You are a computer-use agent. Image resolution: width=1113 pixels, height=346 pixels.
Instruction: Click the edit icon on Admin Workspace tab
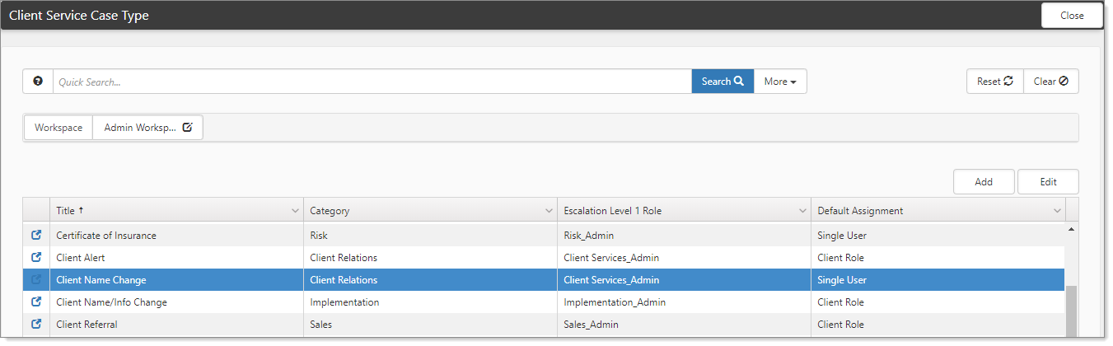[188, 128]
